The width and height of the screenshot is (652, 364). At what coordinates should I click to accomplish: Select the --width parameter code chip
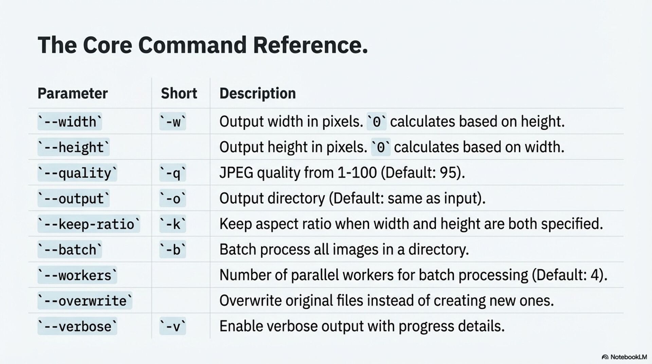tap(70, 122)
